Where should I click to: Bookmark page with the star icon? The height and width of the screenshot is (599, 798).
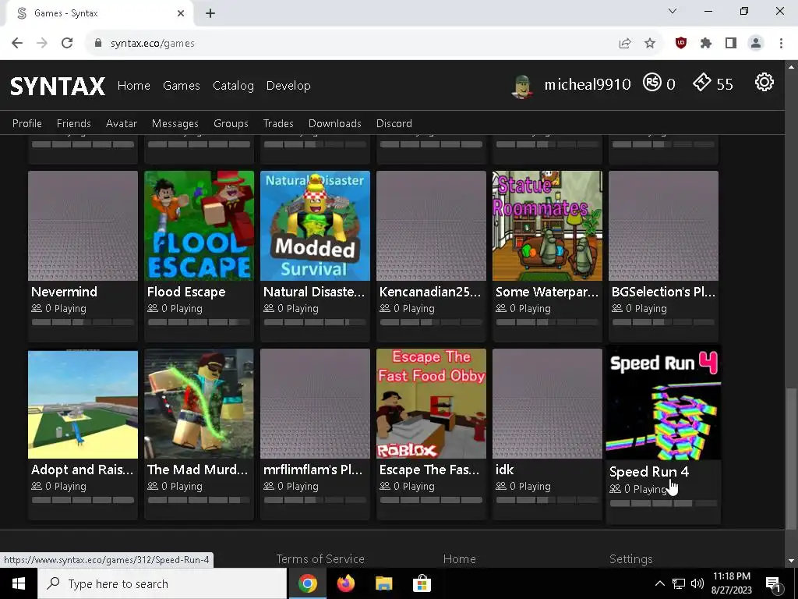[650, 44]
